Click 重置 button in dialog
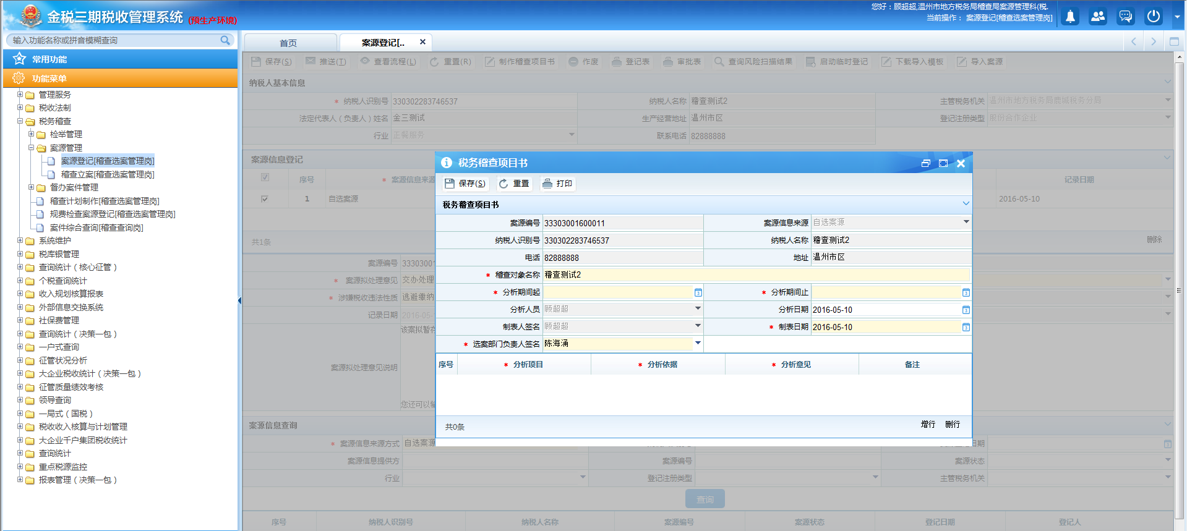The image size is (1187, 531). [x=514, y=184]
